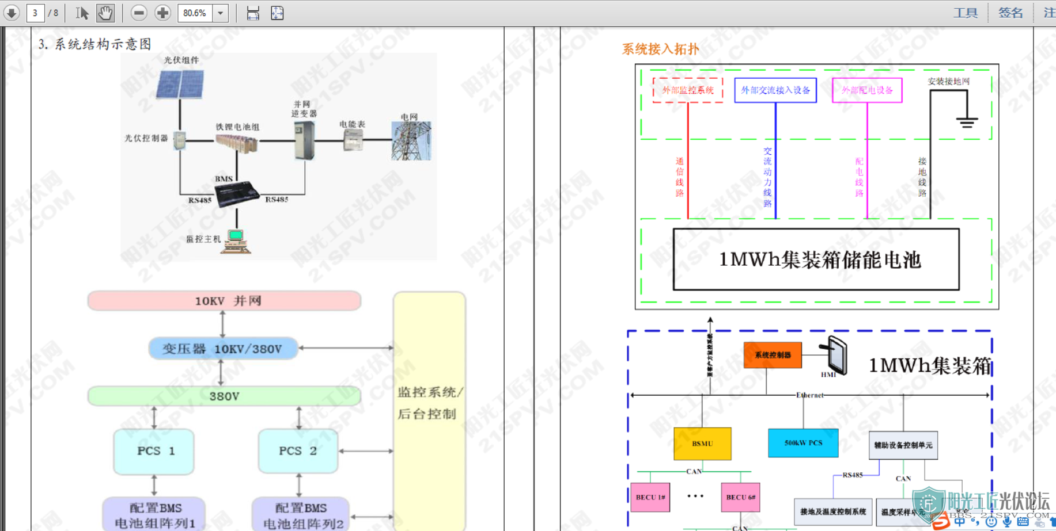The height and width of the screenshot is (531, 1056).
Task: Click the 辅助设备控制单元 block
Action: (x=903, y=445)
